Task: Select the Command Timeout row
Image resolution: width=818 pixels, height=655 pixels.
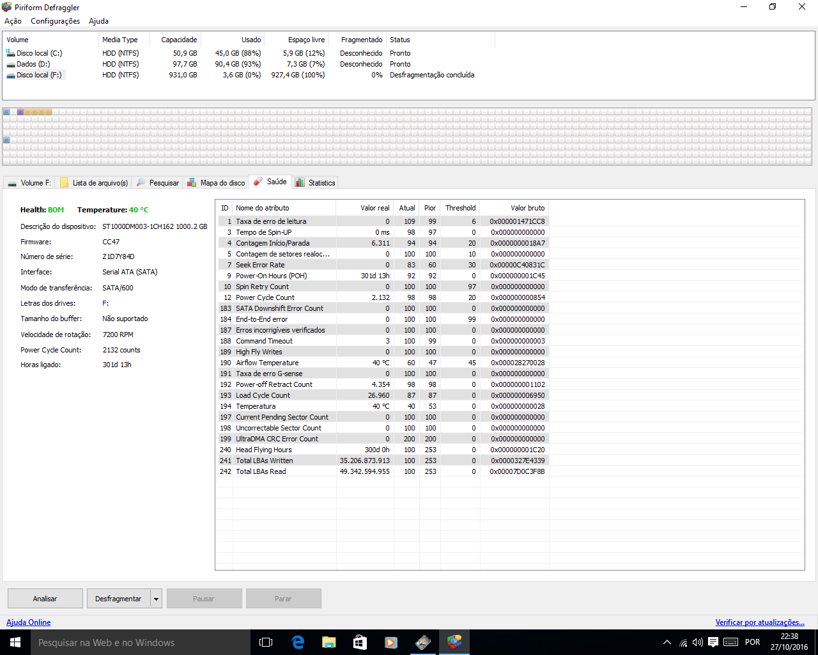Action: [382, 341]
